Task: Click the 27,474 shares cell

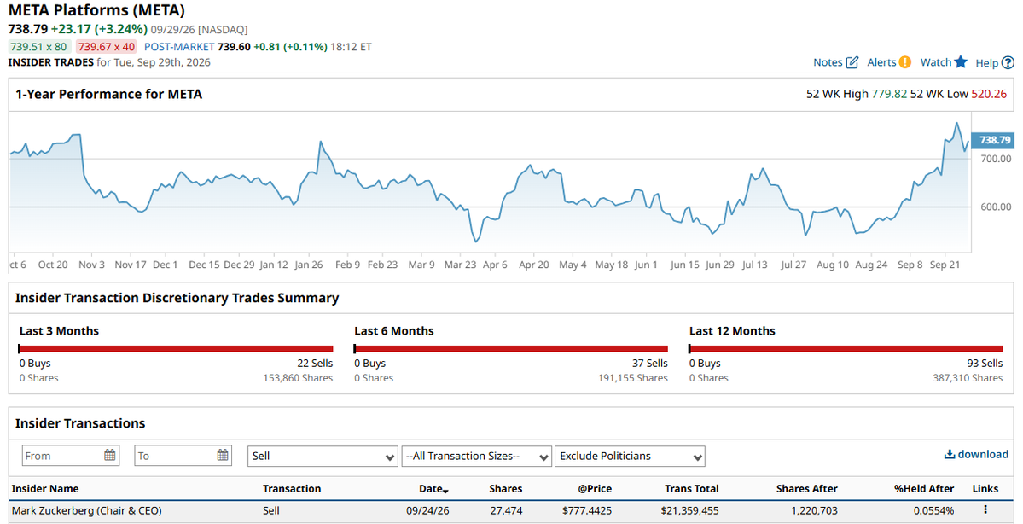Action: 506,510
